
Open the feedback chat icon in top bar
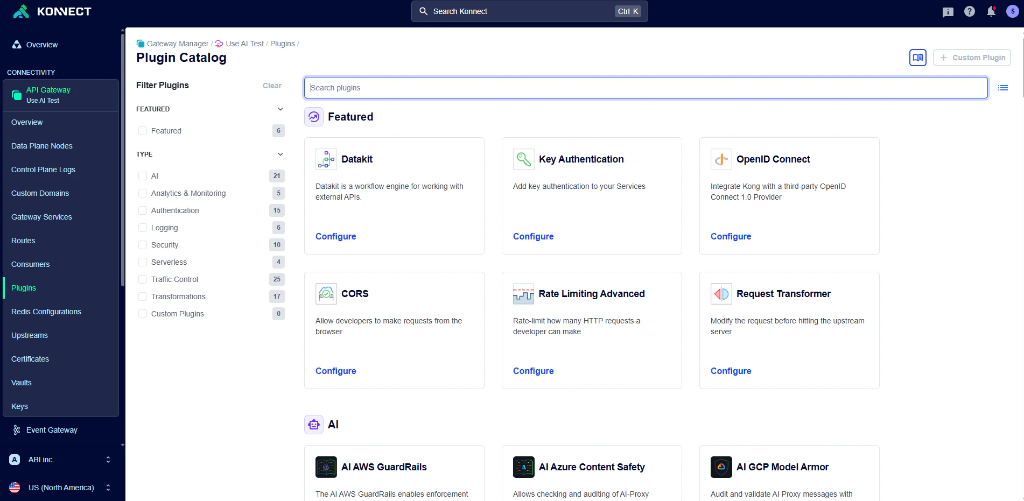coord(948,12)
